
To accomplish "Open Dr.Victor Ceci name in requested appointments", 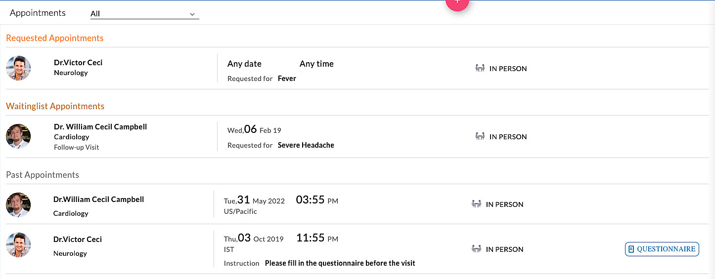I will click(78, 63).
